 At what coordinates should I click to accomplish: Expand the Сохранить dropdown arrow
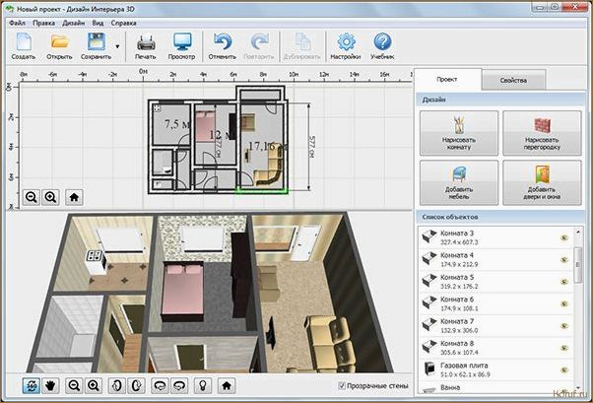pyautogui.click(x=117, y=46)
